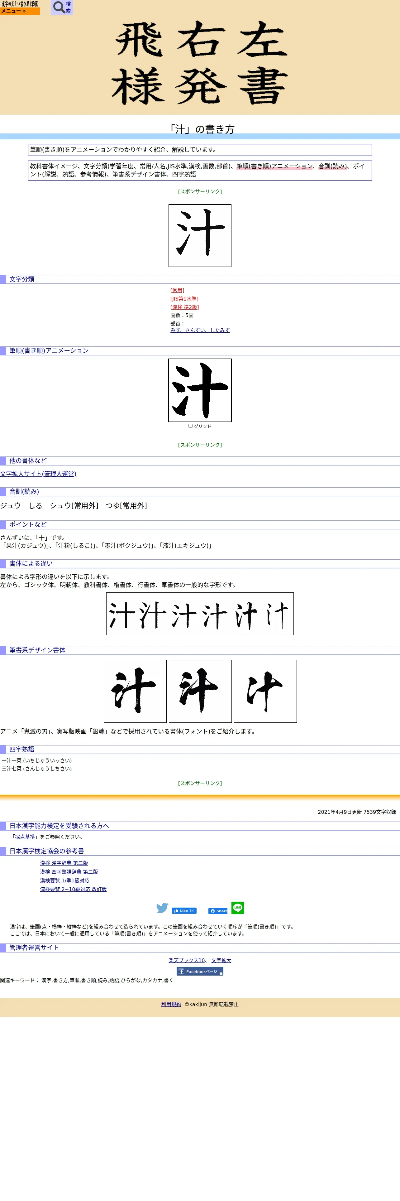Click the 2021年4月9日更新 7539文字収録 text
Image resolution: width=400 pixels, height=1201 pixels.
pyautogui.click(x=357, y=812)
